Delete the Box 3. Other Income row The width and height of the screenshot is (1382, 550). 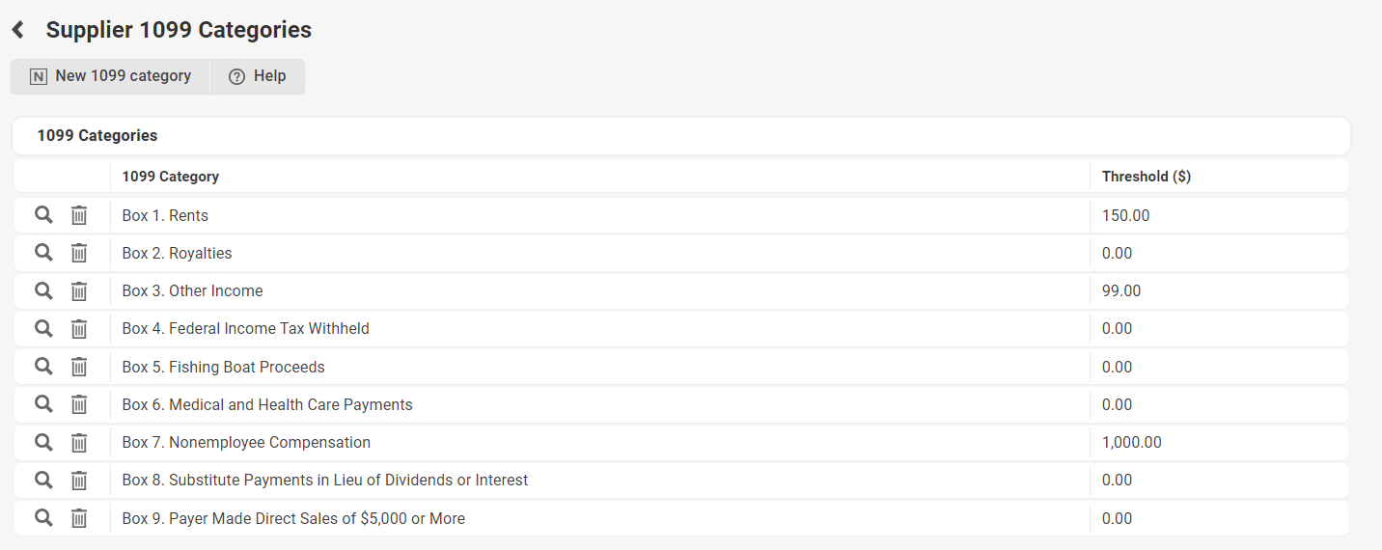(79, 291)
